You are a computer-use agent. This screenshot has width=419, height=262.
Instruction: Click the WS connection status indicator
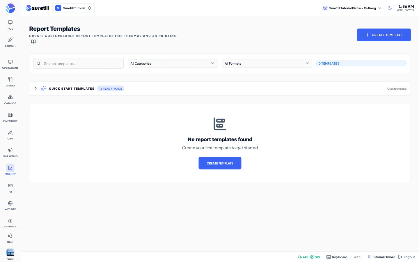coord(315,257)
